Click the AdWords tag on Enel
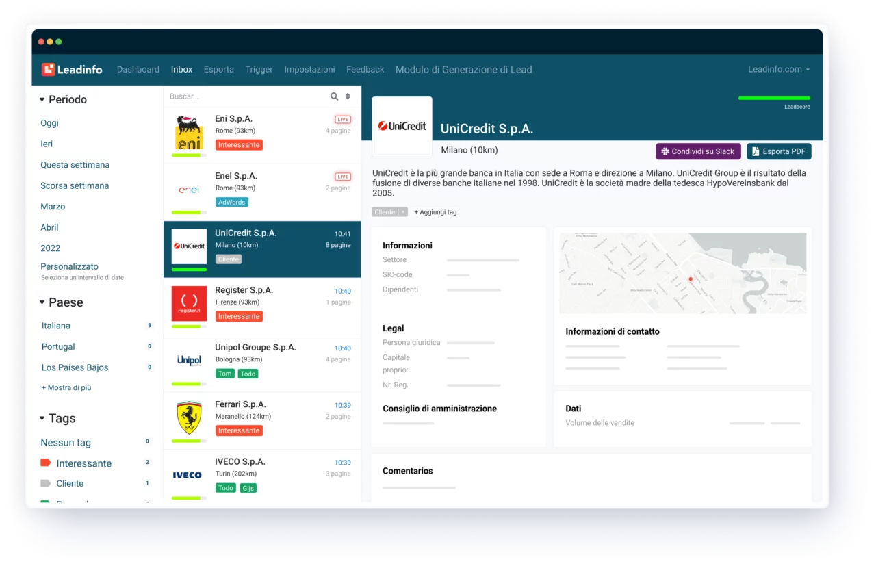The height and width of the screenshot is (568, 876). point(232,202)
